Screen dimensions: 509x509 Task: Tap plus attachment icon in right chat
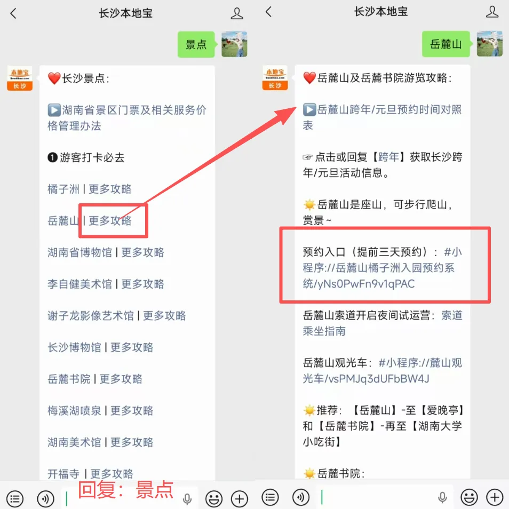coord(495,497)
